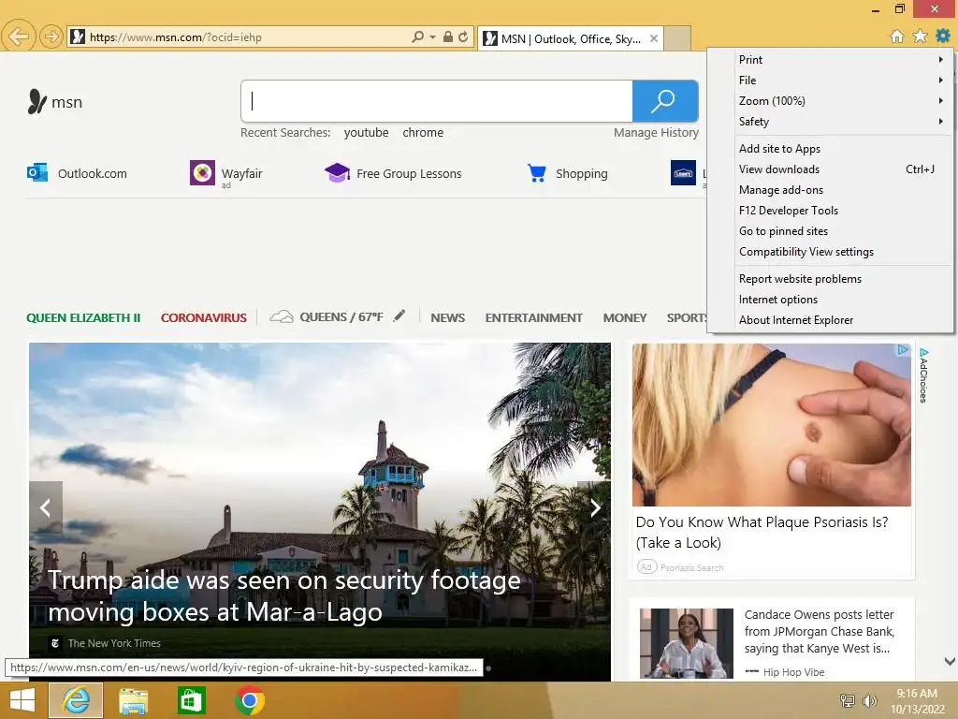The height and width of the screenshot is (719, 958).
Task: Click the security lock icon in address bar
Action: pyautogui.click(x=448, y=37)
